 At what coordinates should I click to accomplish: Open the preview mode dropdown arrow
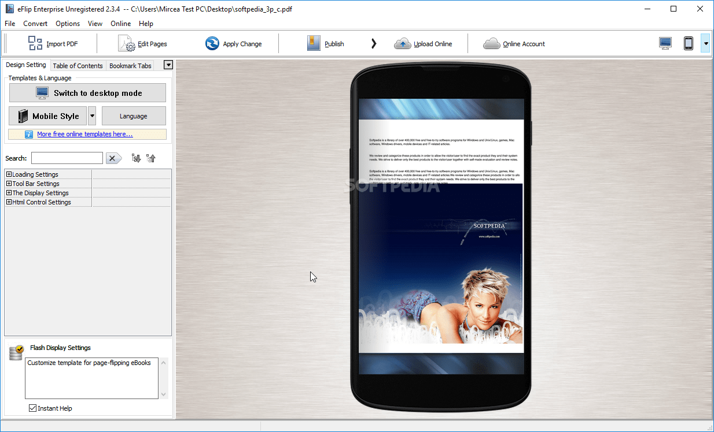(x=705, y=43)
